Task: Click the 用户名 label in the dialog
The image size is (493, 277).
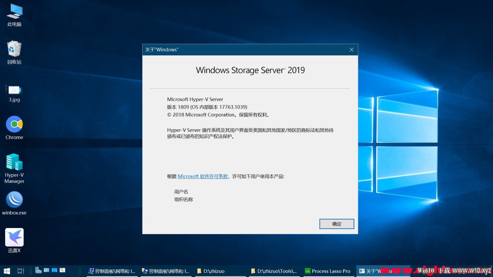Action: tap(181, 192)
